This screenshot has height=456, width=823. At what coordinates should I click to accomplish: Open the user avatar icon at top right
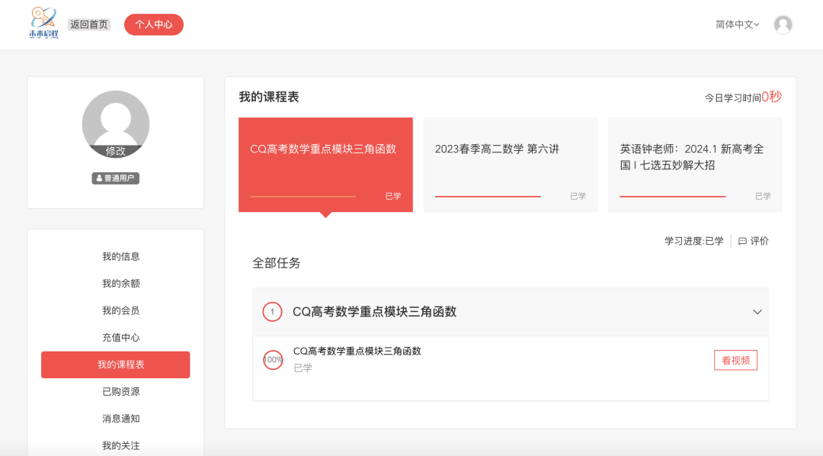click(783, 24)
